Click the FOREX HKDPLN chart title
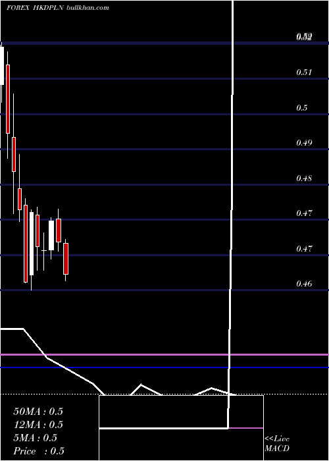 point(34,8)
